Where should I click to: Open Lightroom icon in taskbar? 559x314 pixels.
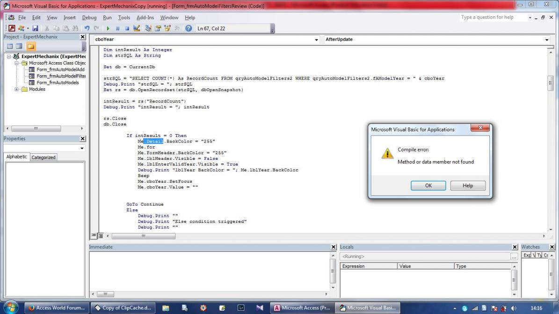(x=241, y=308)
